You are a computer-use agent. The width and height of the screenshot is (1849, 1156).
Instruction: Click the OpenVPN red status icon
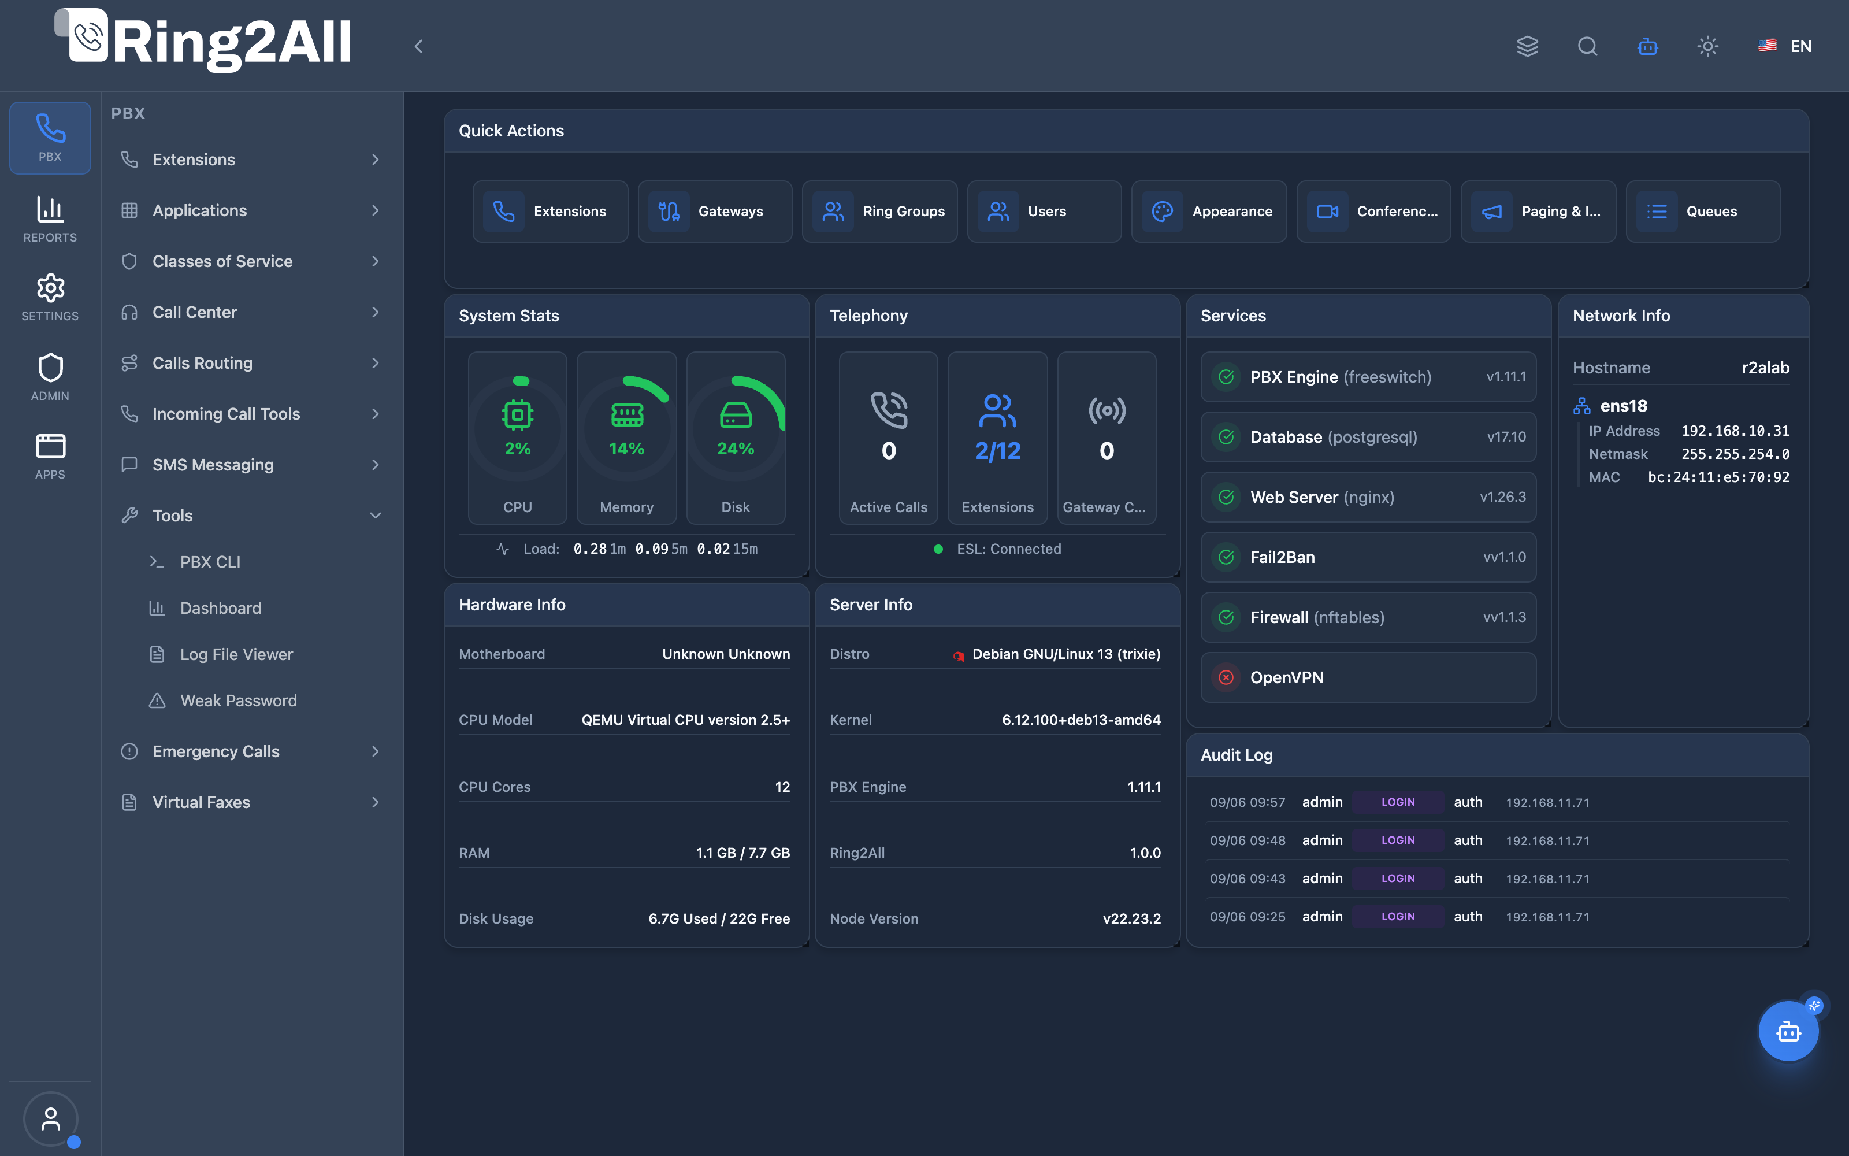pos(1226,677)
